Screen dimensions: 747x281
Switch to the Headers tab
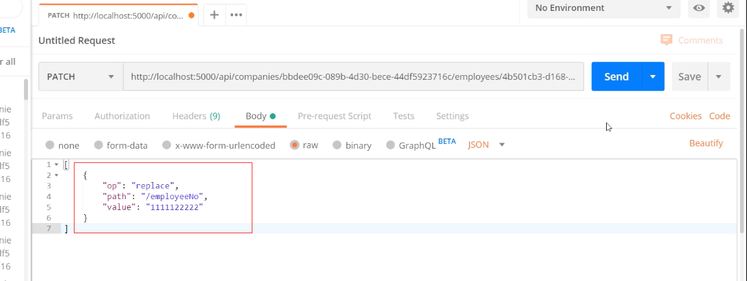(x=196, y=116)
